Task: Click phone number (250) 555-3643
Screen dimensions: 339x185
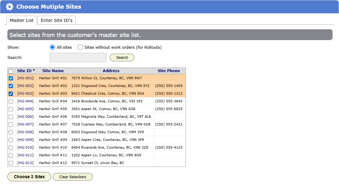Action: (169, 101)
